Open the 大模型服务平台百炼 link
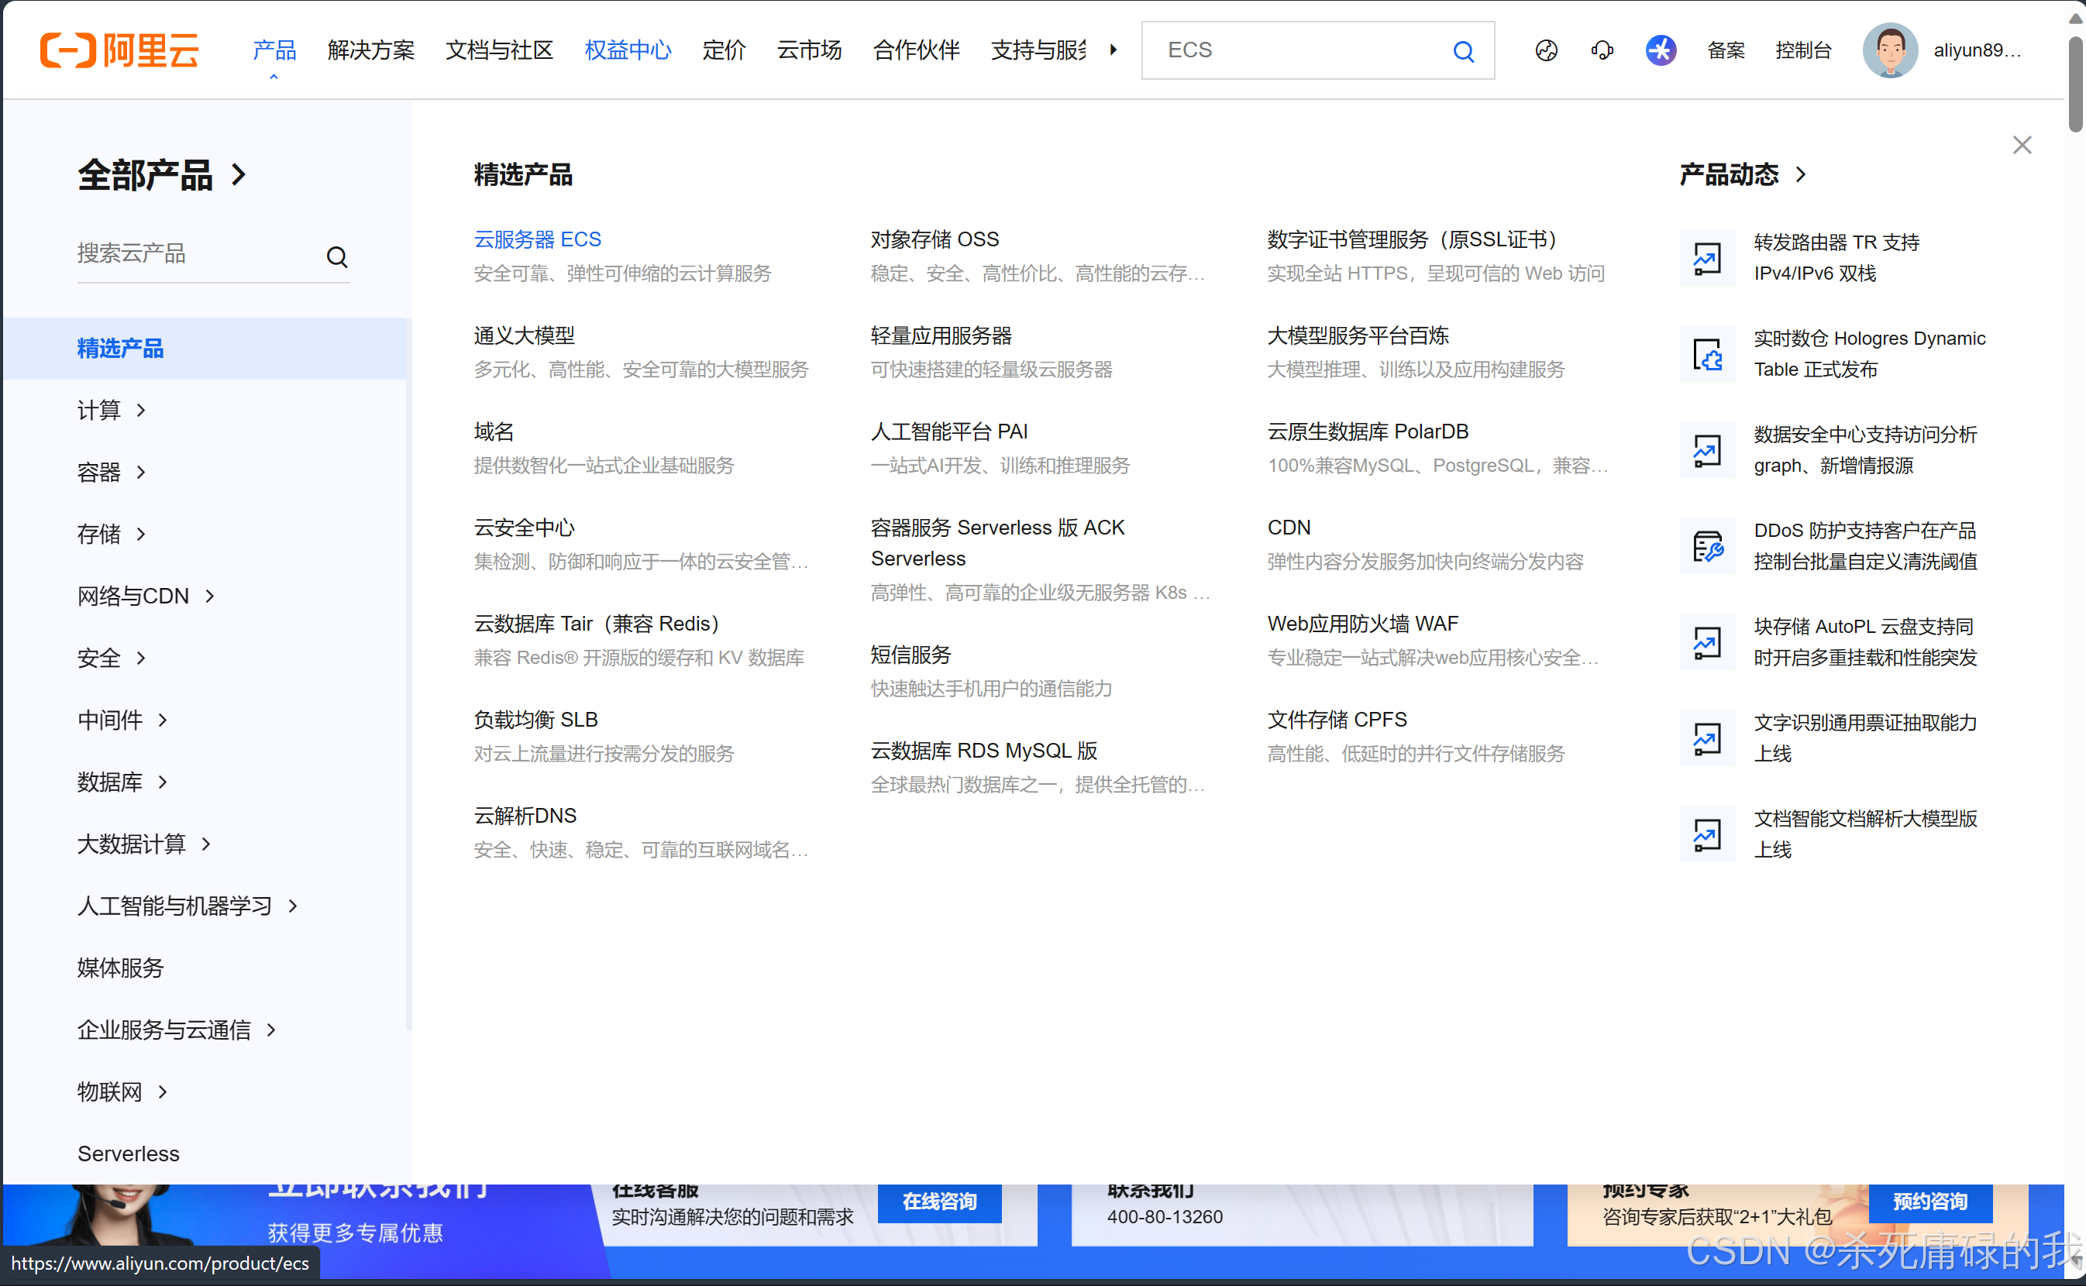2086x1286 pixels. [1358, 336]
